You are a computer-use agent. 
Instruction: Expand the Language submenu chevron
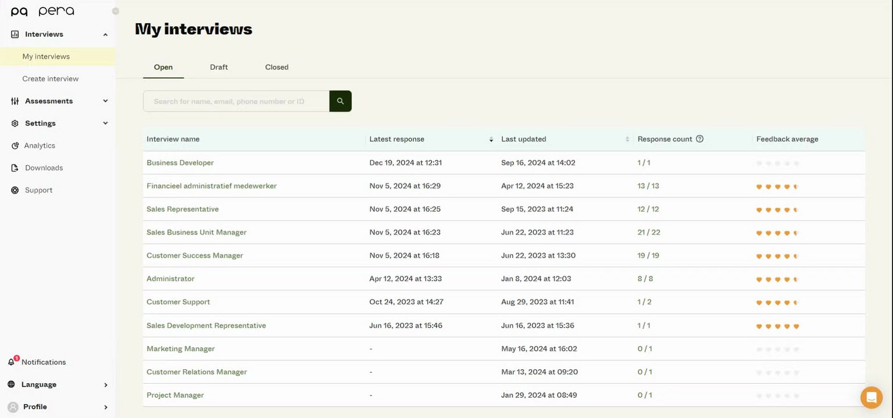(x=106, y=385)
